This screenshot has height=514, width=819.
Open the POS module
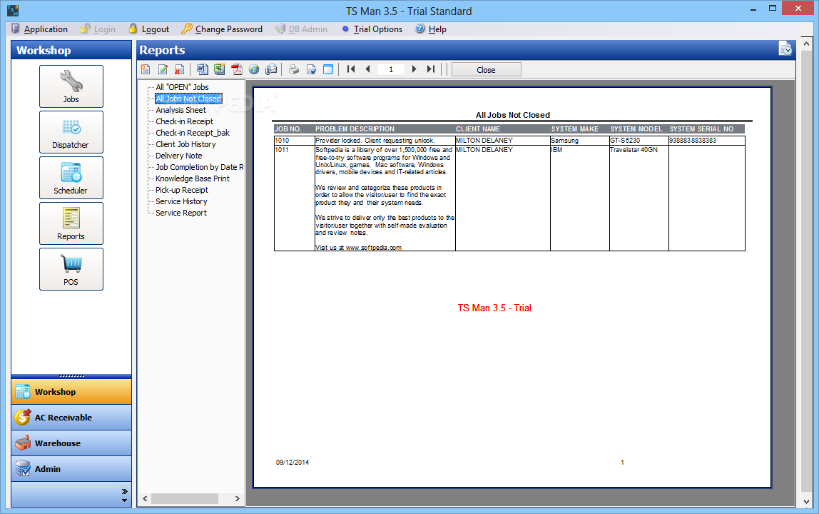click(x=71, y=268)
